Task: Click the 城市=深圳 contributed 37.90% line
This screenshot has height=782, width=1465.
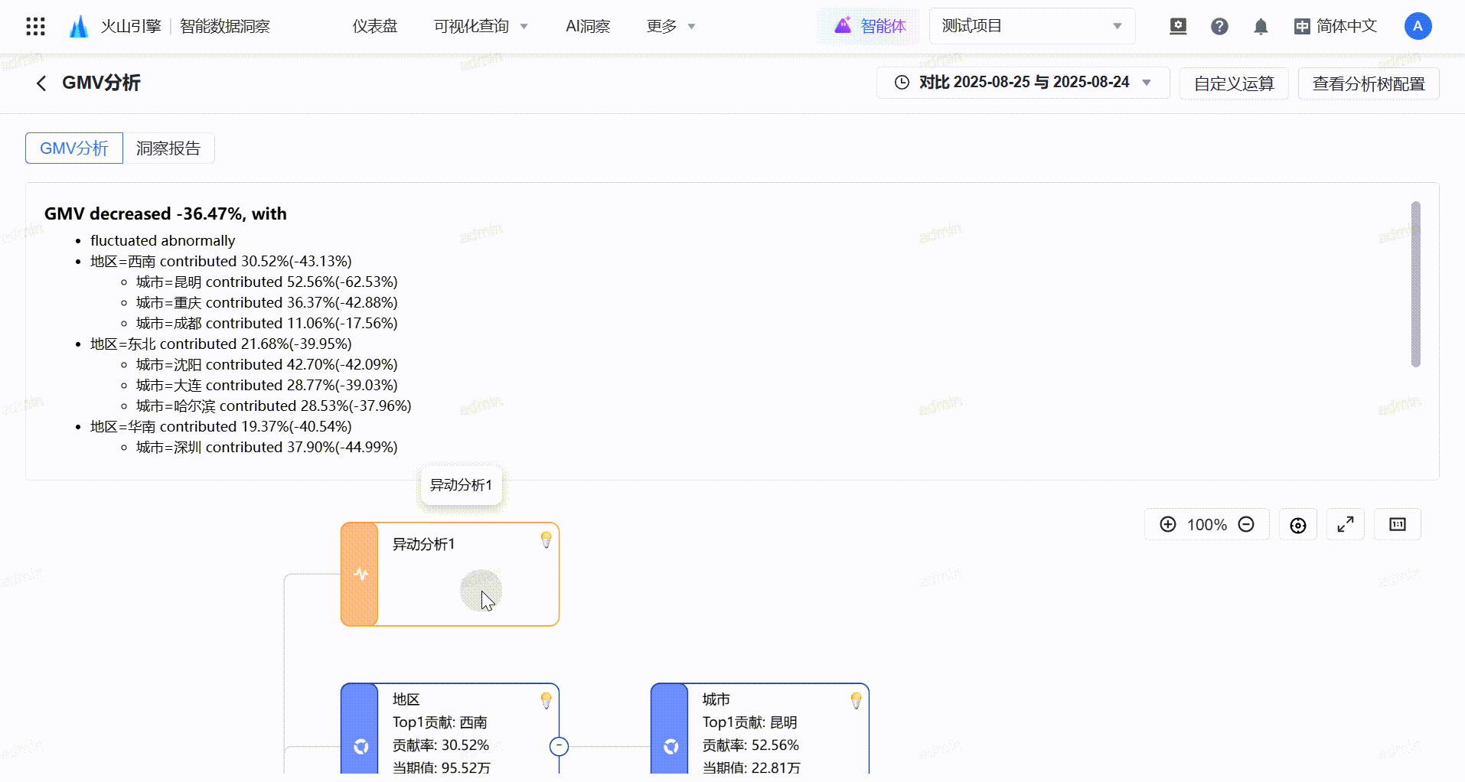Action: click(267, 448)
